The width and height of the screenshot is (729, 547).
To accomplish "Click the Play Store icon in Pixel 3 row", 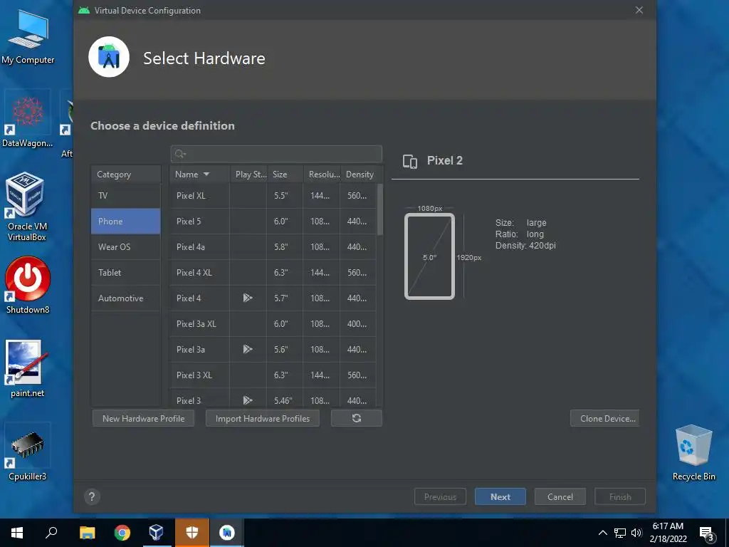I will 248,400.
